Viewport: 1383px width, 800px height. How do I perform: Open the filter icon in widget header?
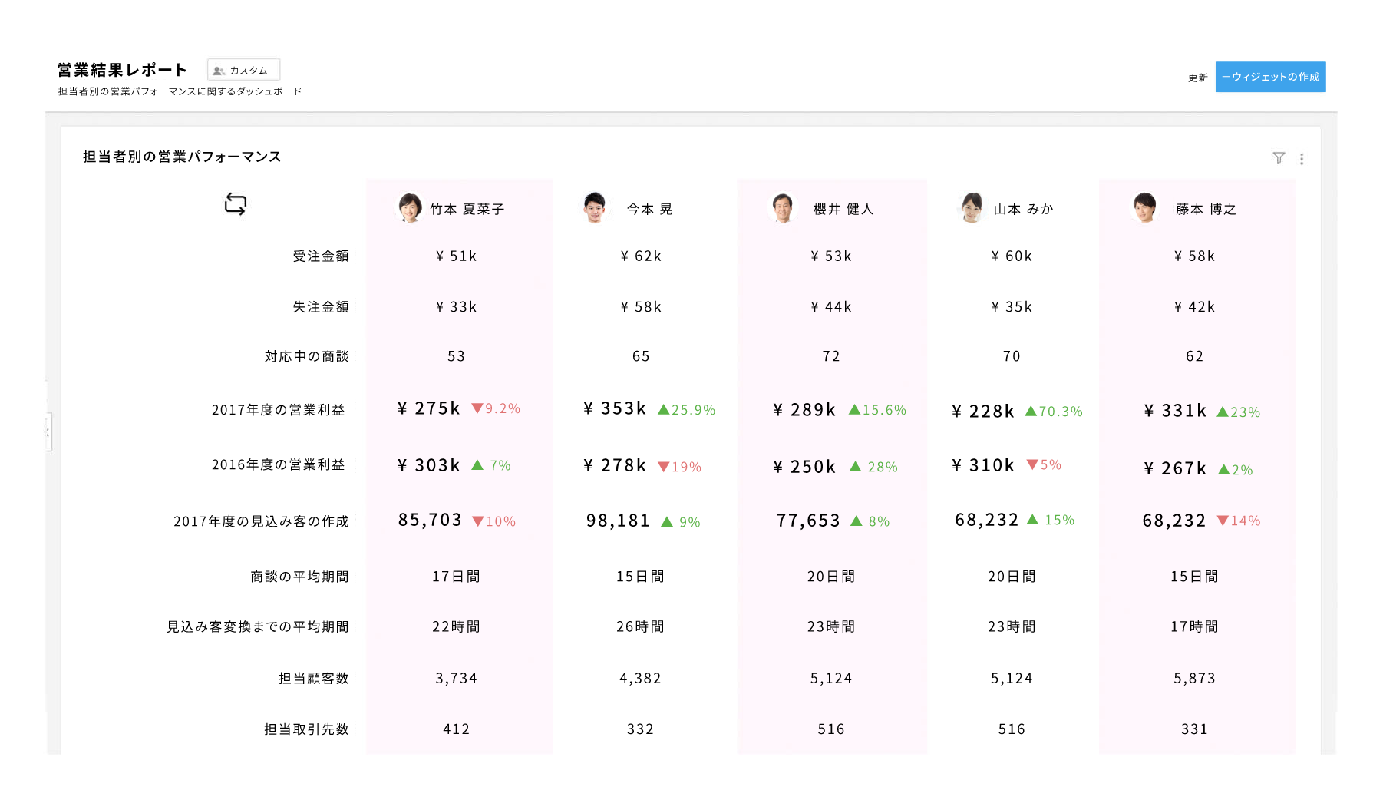pyautogui.click(x=1279, y=158)
